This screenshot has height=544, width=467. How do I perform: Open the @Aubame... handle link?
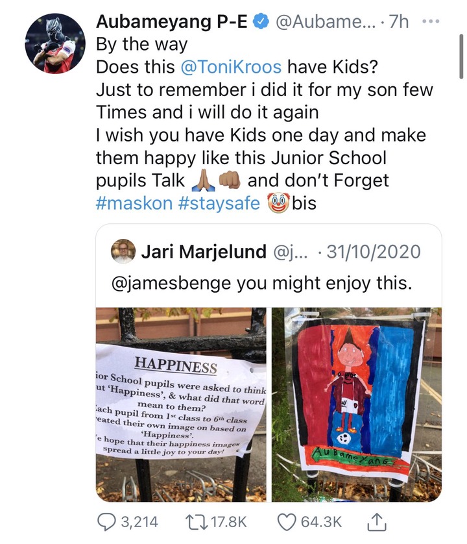point(325,22)
